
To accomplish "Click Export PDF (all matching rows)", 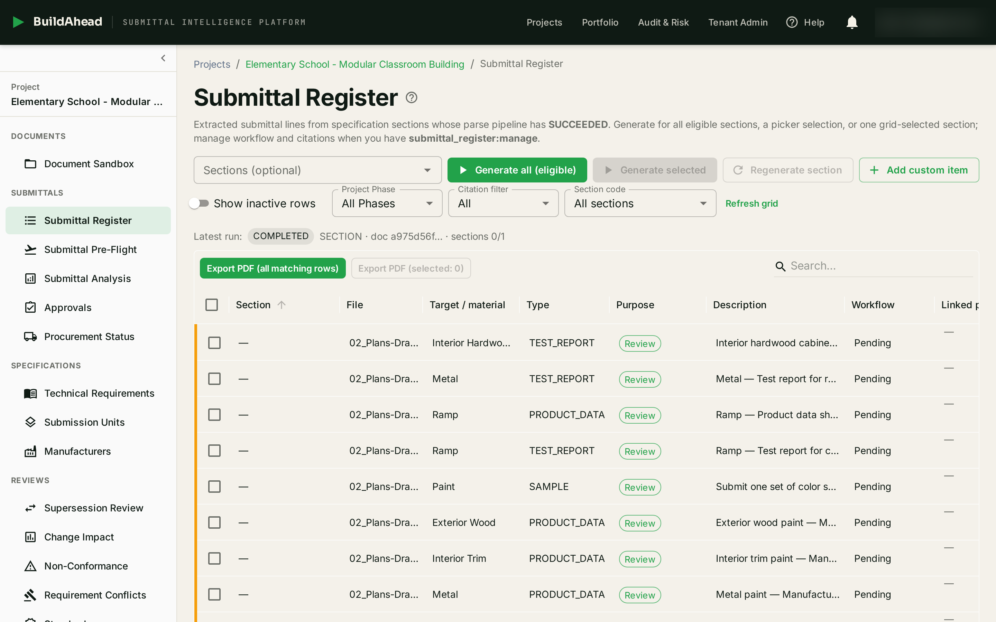I will pos(273,268).
